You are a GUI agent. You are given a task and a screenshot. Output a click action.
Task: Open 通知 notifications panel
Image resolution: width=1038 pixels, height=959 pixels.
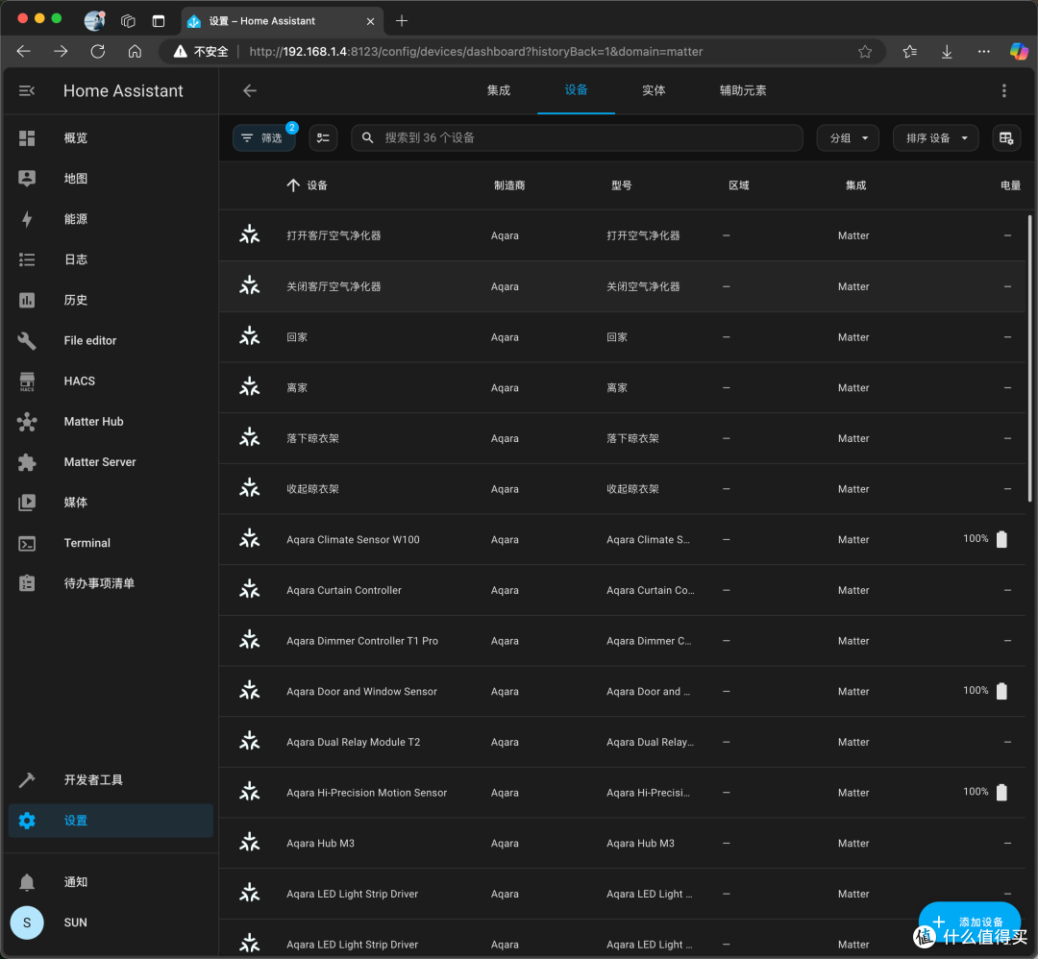pyautogui.click(x=110, y=881)
